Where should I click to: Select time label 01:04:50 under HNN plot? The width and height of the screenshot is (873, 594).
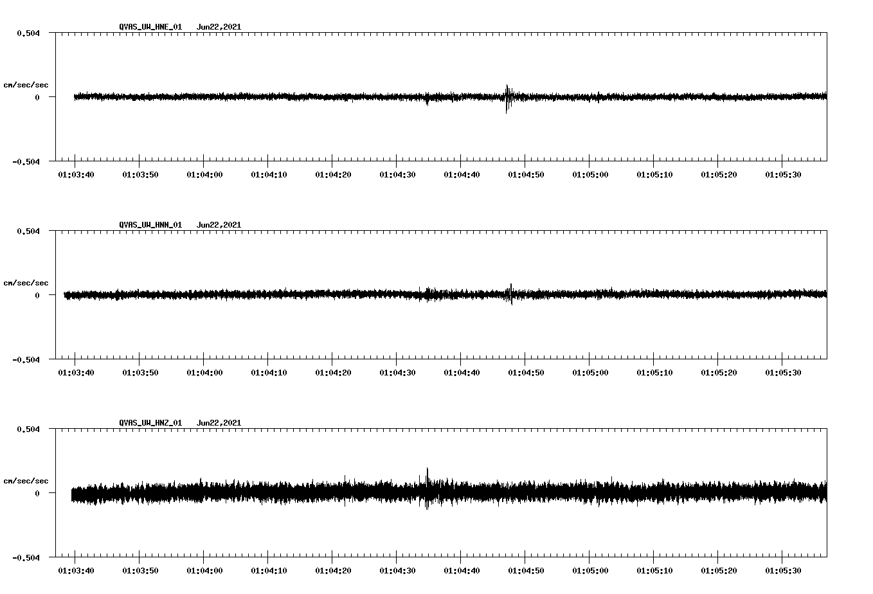click(x=526, y=373)
